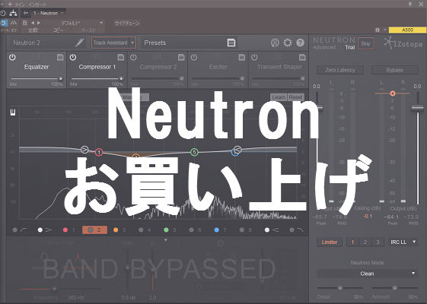Screen dimensions: 427x304
Task: Select EQ band 5 green tab
Action: point(170,230)
